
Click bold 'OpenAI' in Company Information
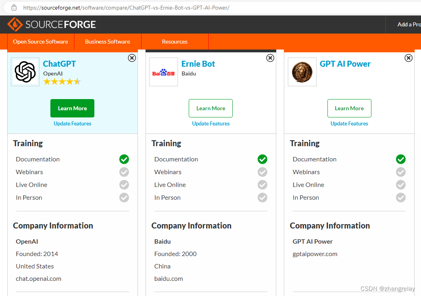(x=27, y=242)
